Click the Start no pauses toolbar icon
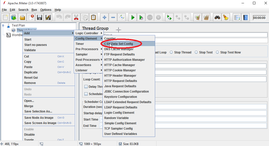The height and width of the screenshot is (146, 269). tap(141, 17)
